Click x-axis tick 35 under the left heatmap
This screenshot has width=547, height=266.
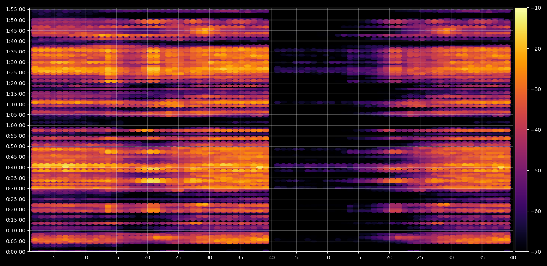tap(241, 258)
